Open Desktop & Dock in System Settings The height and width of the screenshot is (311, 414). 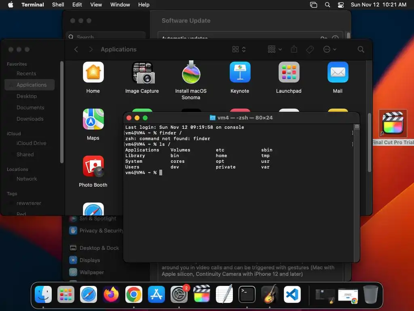pyautogui.click(x=94, y=248)
